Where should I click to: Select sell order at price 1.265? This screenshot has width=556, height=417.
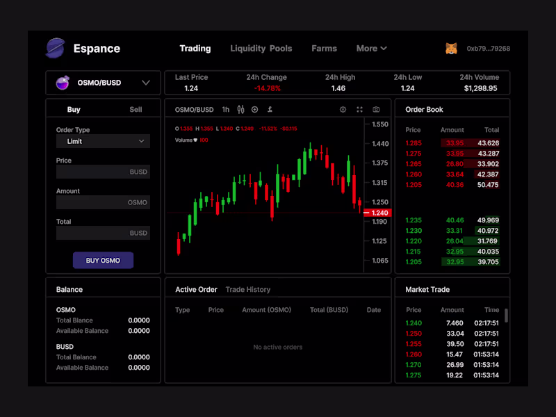pos(452,164)
